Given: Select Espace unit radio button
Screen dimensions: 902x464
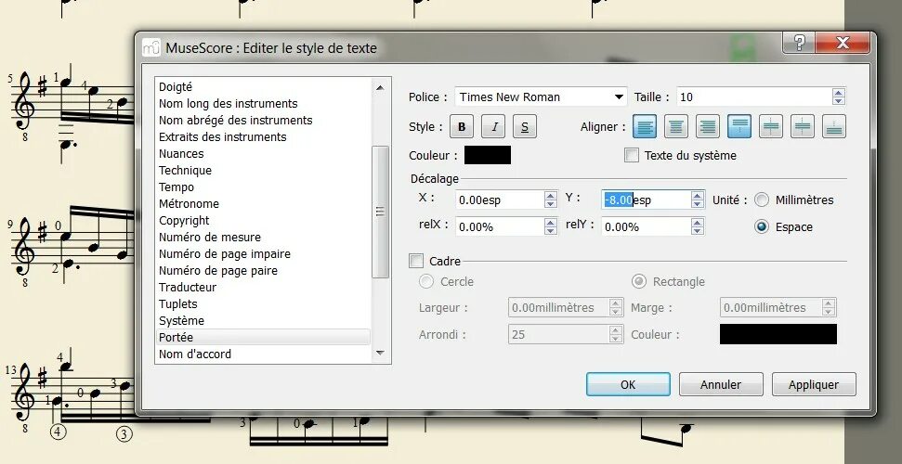Looking at the screenshot, I should pos(762,226).
